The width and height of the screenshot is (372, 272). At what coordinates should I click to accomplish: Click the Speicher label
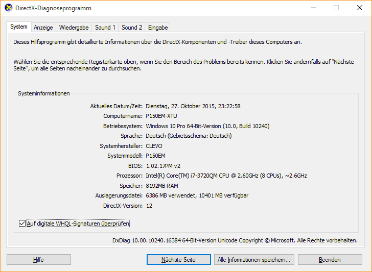(131, 186)
